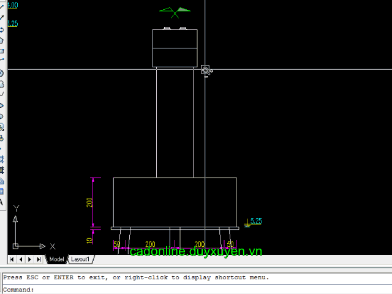Click the Insert Block tool
The height and width of the screenshot is (294, 392).
click(x=2, y=127)
